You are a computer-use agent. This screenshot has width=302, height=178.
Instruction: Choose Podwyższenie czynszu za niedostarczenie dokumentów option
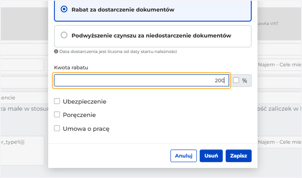coord(64,35)
